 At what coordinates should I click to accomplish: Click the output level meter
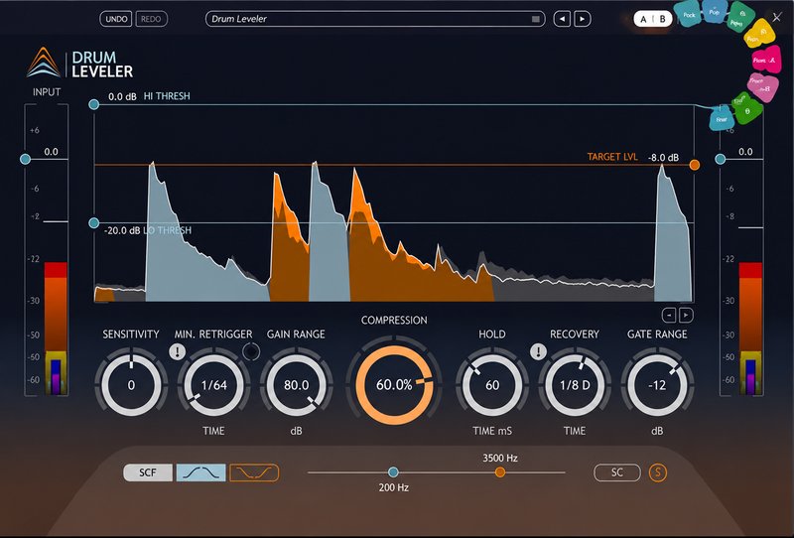pos(750,329)
